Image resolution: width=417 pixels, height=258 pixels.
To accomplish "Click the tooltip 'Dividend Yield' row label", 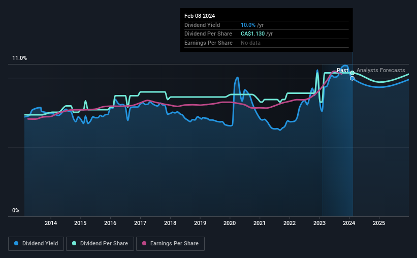I will [x=202, y=25].
